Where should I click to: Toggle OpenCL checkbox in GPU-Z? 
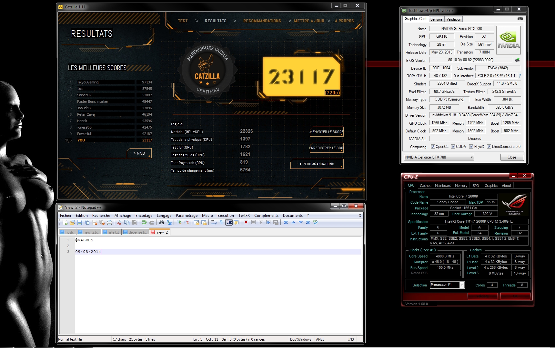pos(433,147)
